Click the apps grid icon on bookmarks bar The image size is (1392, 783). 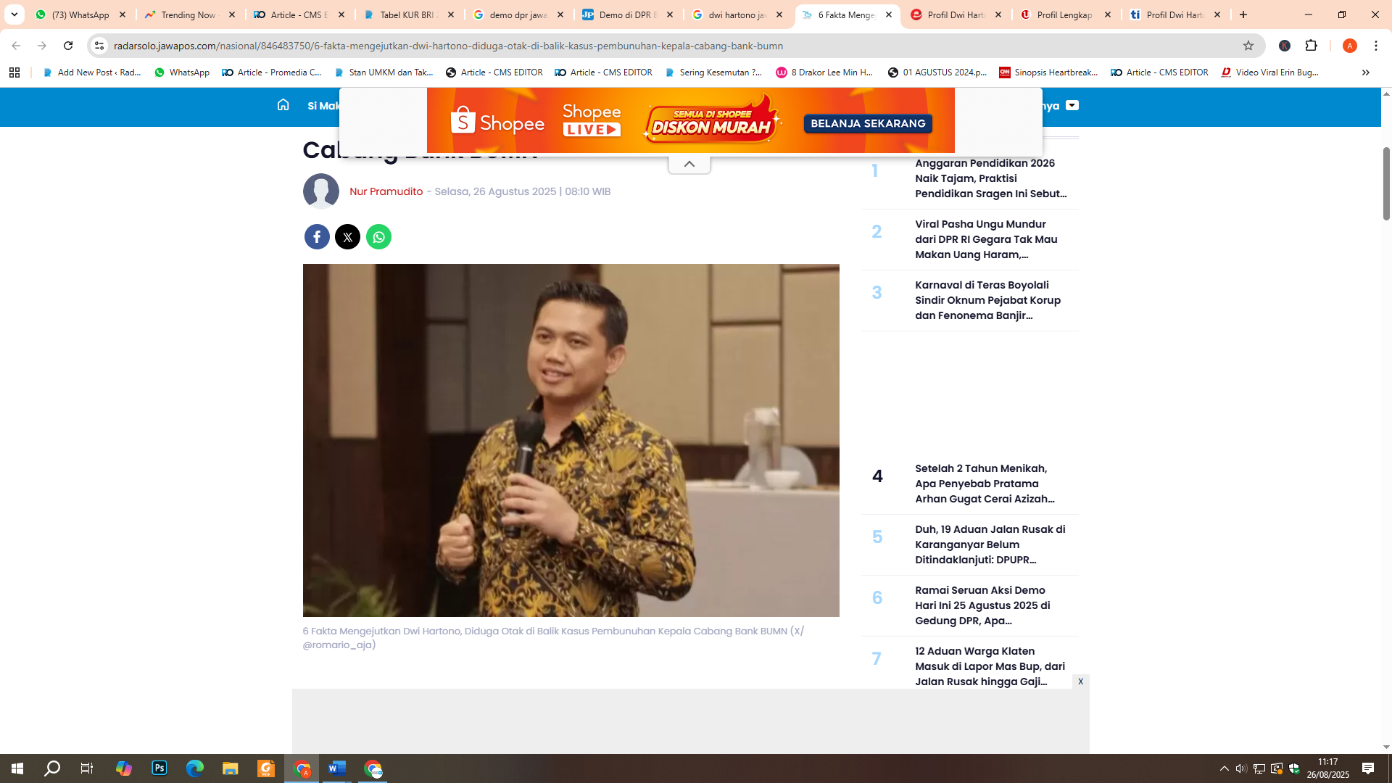pos(14,72)
